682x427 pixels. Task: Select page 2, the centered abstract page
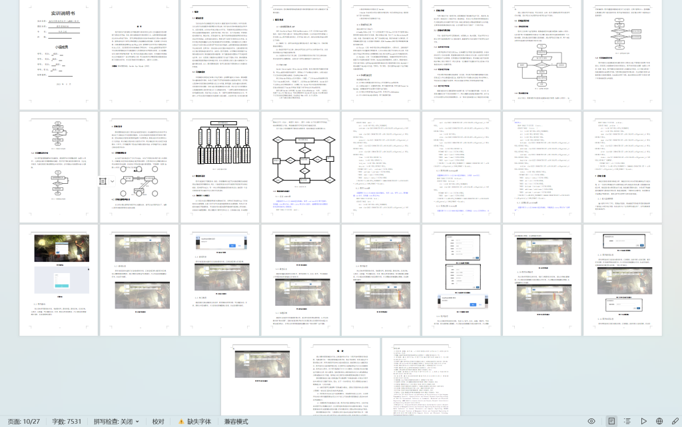coord(139,55)
